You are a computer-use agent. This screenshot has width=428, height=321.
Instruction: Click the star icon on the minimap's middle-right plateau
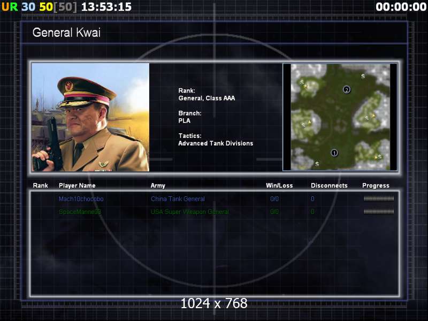(373, 116)
